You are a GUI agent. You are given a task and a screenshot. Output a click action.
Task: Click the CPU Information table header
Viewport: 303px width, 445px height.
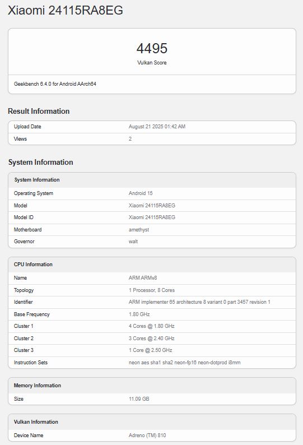152,265
